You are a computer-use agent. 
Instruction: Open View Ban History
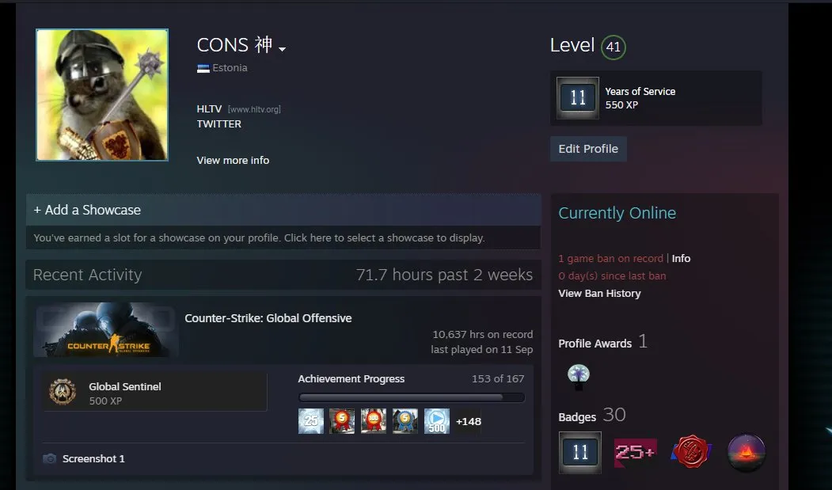[x=599, y=294]
